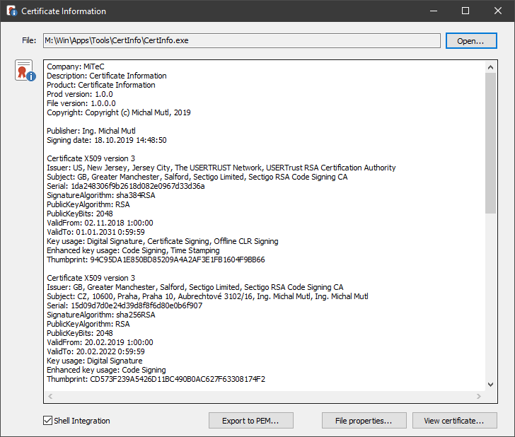This screenshot has width=515, height=437.
Task: Open File properties... dialog
Action: [x=364, y=421]
